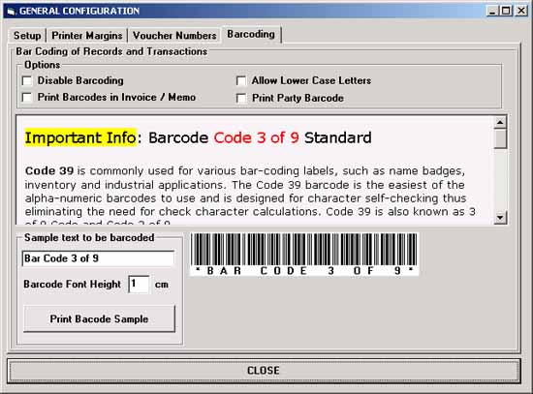533x394 pixels.
Task: Click the Barcoding tab
Action: tap(251, 34)
